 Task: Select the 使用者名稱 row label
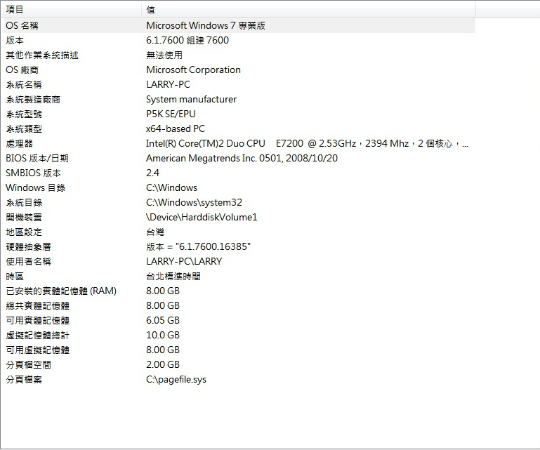coord(28,262)
